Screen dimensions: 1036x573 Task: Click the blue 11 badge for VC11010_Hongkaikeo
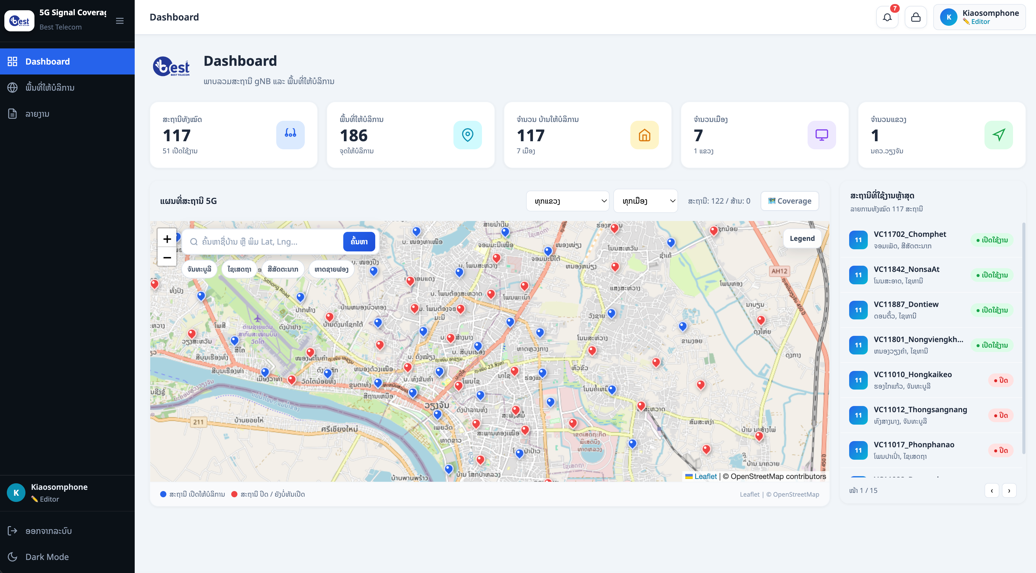[x=858, y=380]
